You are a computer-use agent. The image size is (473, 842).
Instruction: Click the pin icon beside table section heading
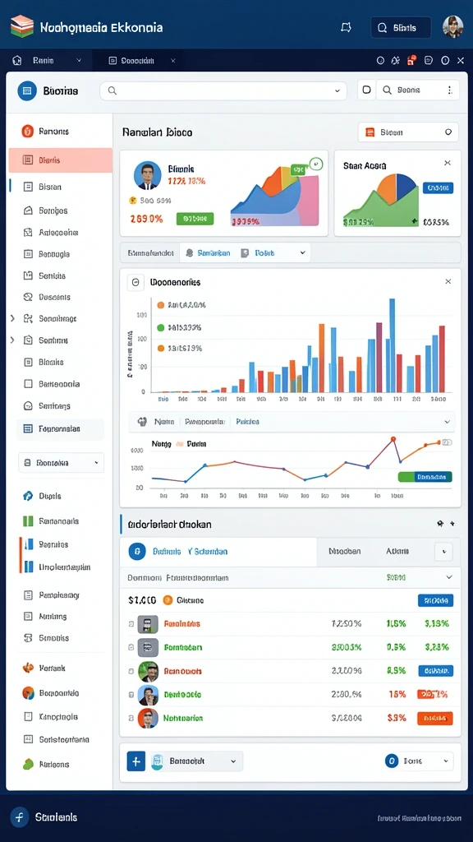[x=440, y=524]
